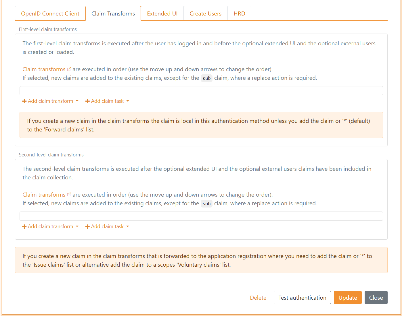The width and height of the screenshot is (402, 316).
Task: Switch to the Extended UI tab
Action: [x=162, y=13]
